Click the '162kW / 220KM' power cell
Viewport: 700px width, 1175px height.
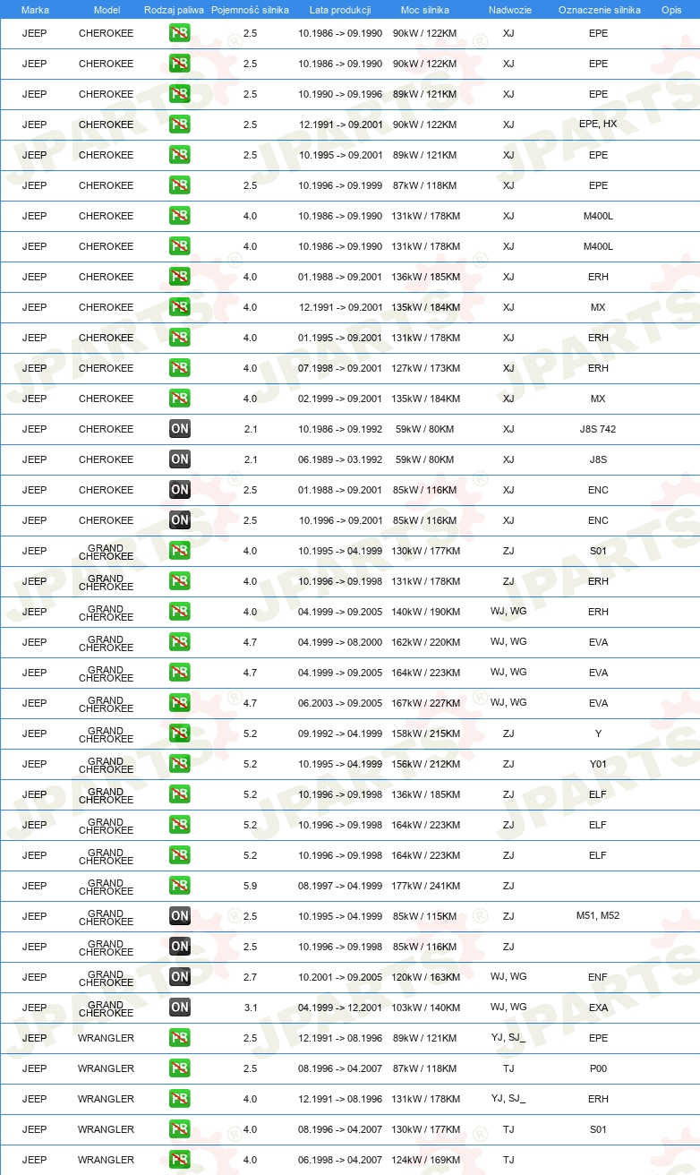(x=426, y=642)
